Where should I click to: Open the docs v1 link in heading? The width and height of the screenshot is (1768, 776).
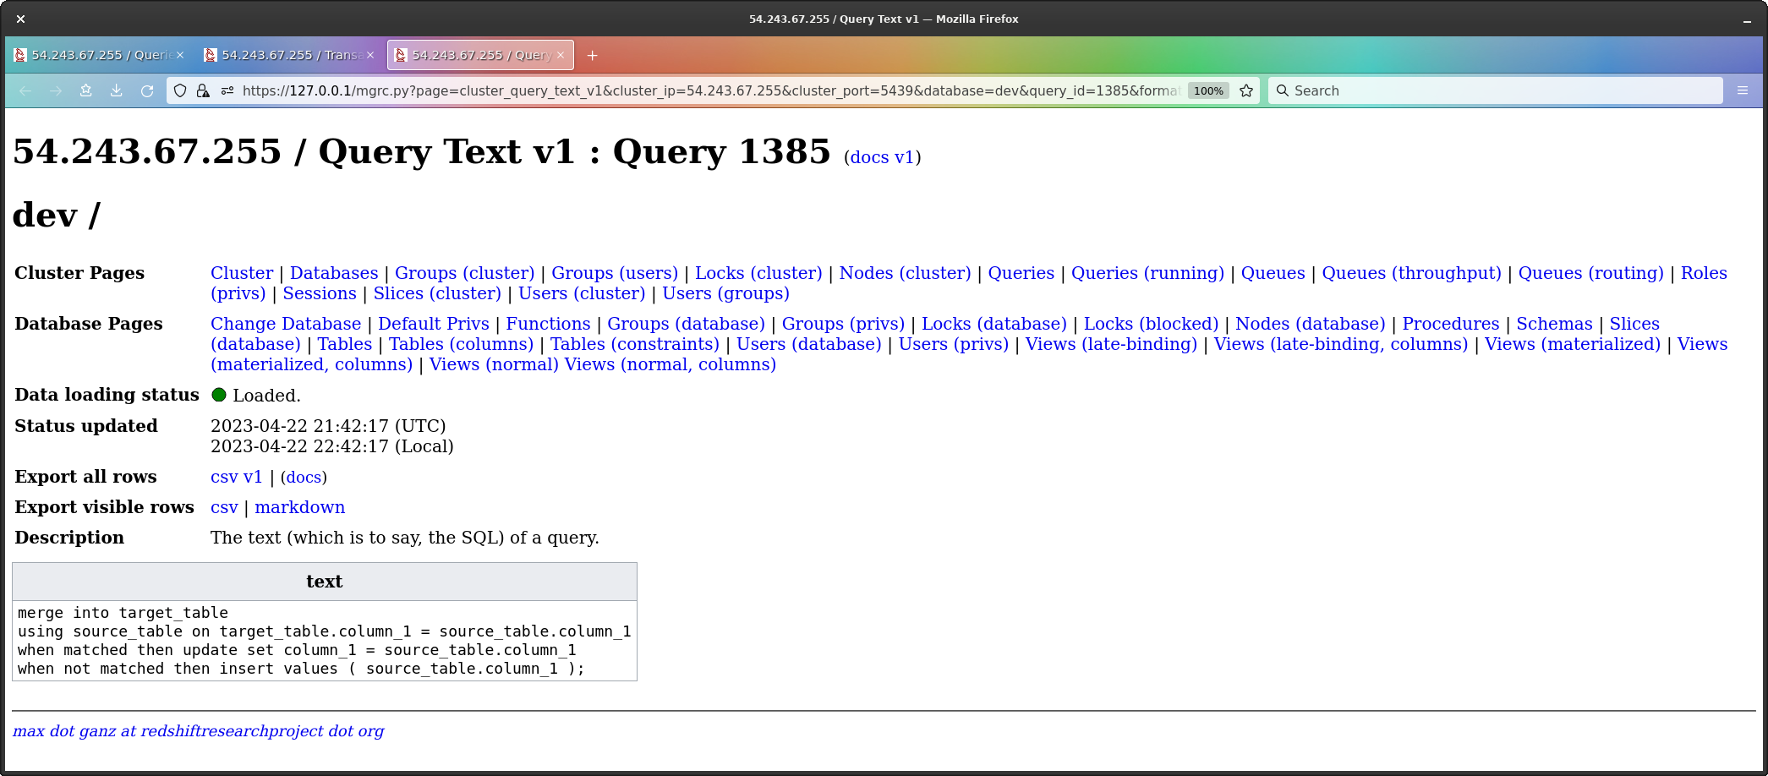[x=882, y=157]
